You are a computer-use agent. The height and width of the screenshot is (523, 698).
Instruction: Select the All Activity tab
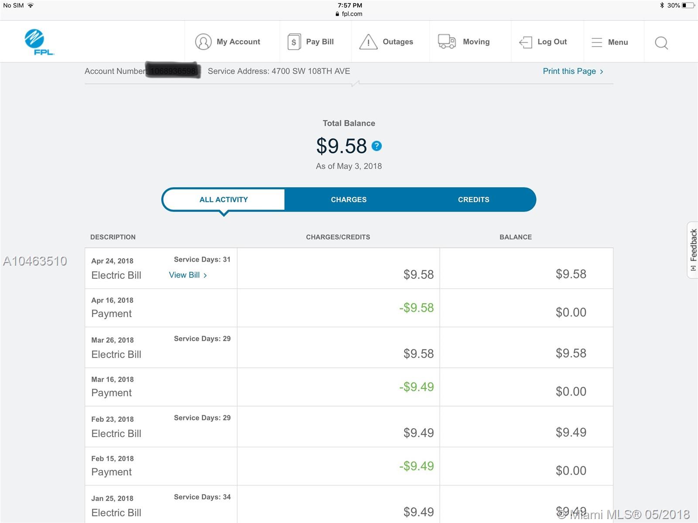point(223,199)
